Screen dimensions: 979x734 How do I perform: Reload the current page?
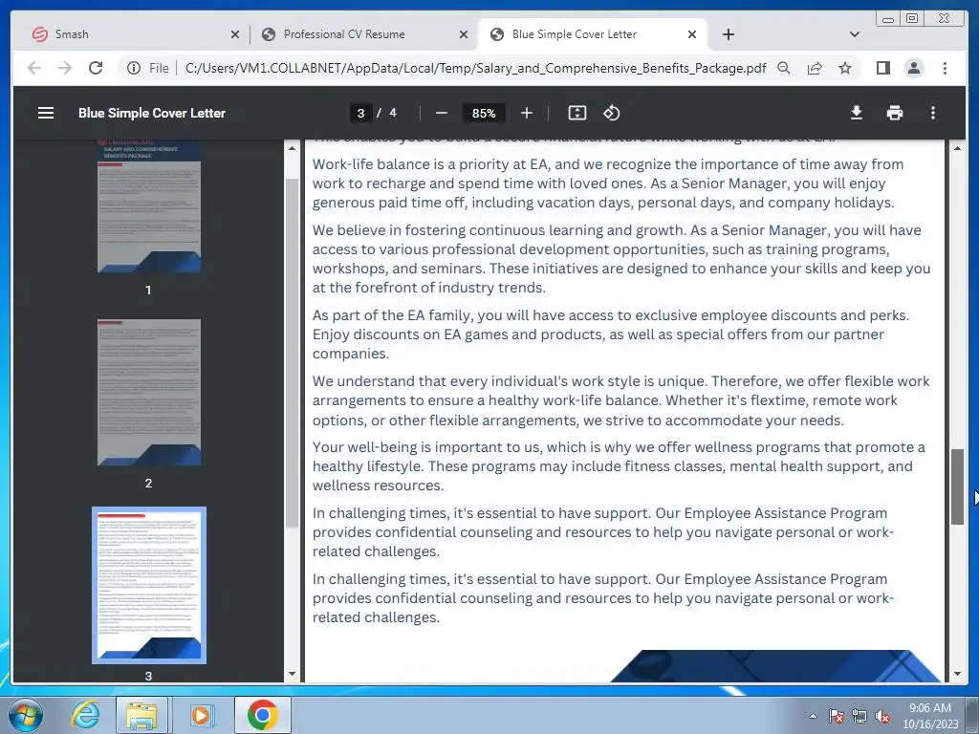(96, 68)
